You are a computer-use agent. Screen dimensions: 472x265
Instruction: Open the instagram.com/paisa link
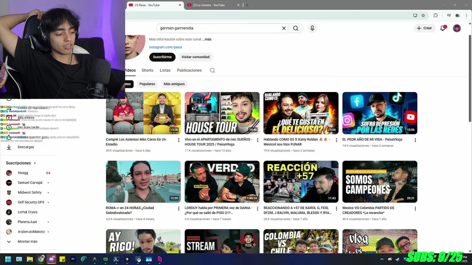coord(166,47)
